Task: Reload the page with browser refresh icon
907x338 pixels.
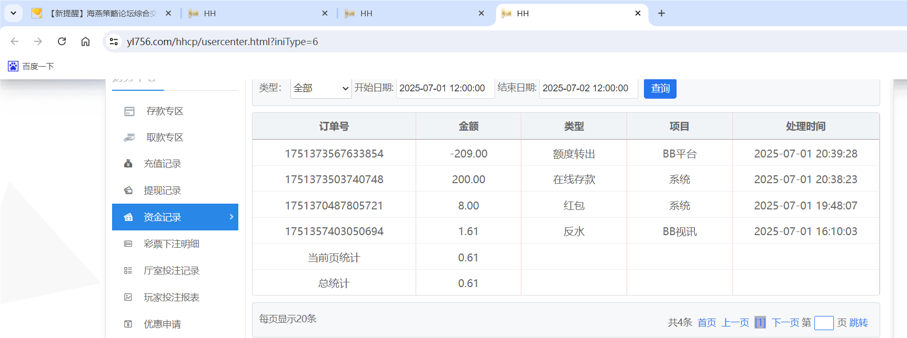Action: pos(62,41)
